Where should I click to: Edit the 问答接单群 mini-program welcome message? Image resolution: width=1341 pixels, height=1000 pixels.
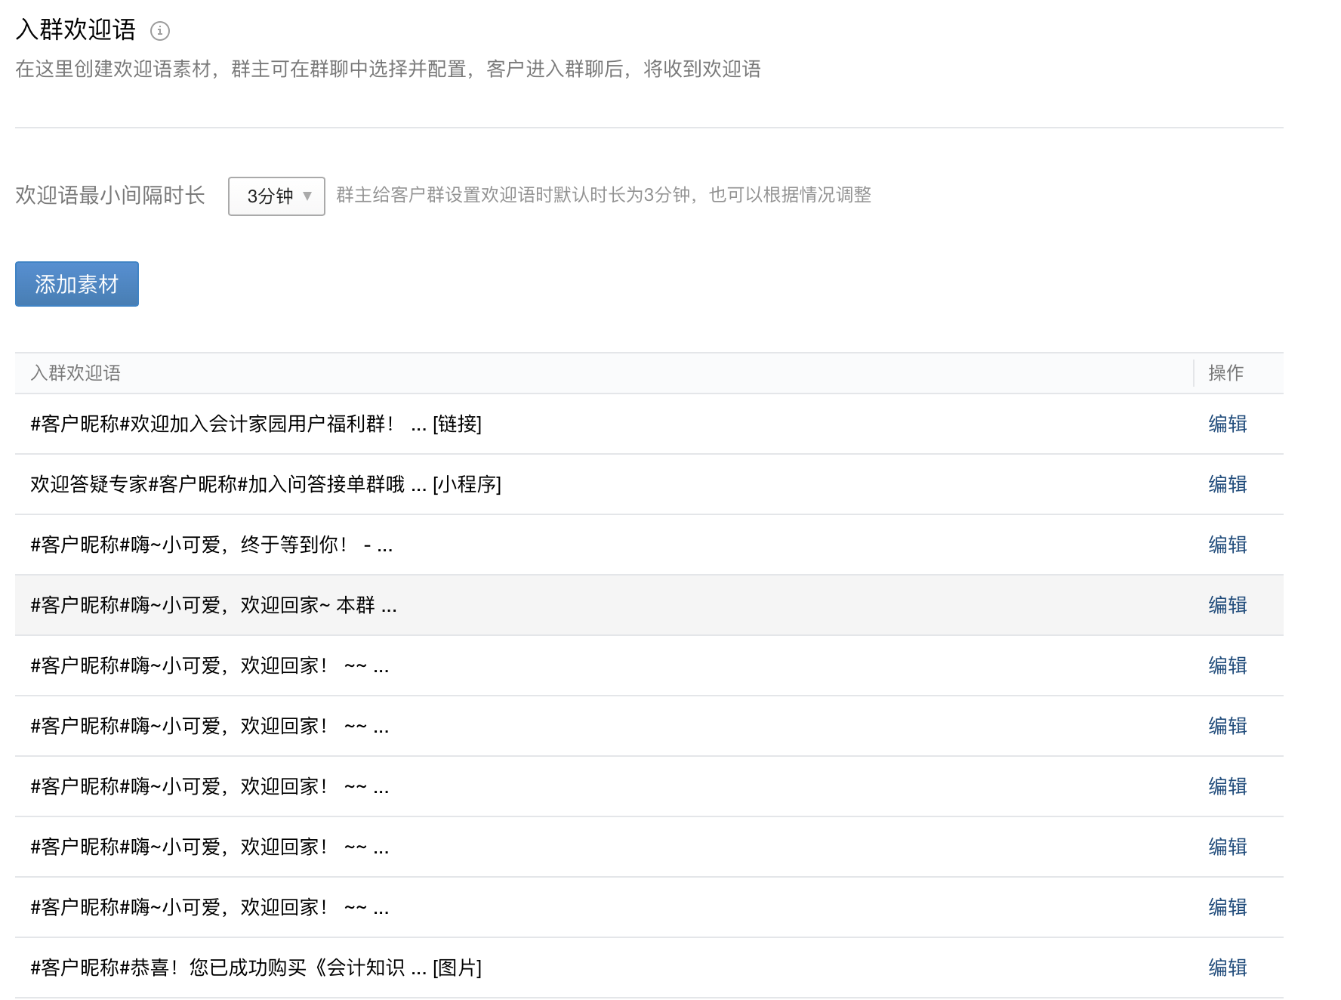click(x=1227, y=484)
